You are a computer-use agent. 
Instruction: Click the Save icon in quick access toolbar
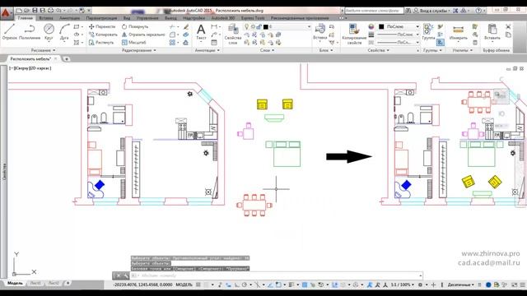tap(35, 11)
